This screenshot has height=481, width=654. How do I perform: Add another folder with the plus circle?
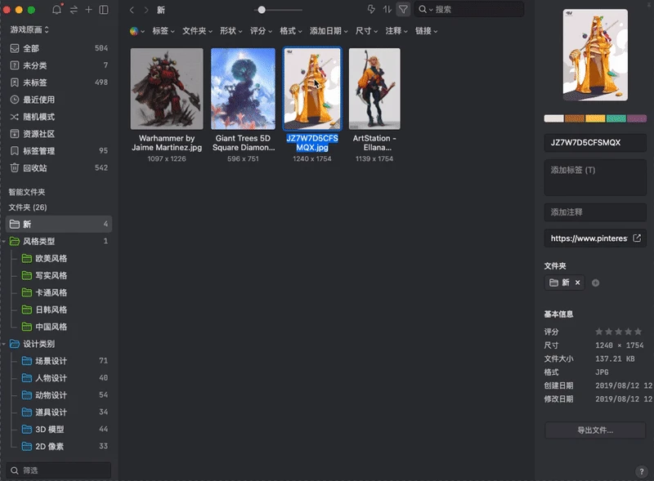(596, 283)
